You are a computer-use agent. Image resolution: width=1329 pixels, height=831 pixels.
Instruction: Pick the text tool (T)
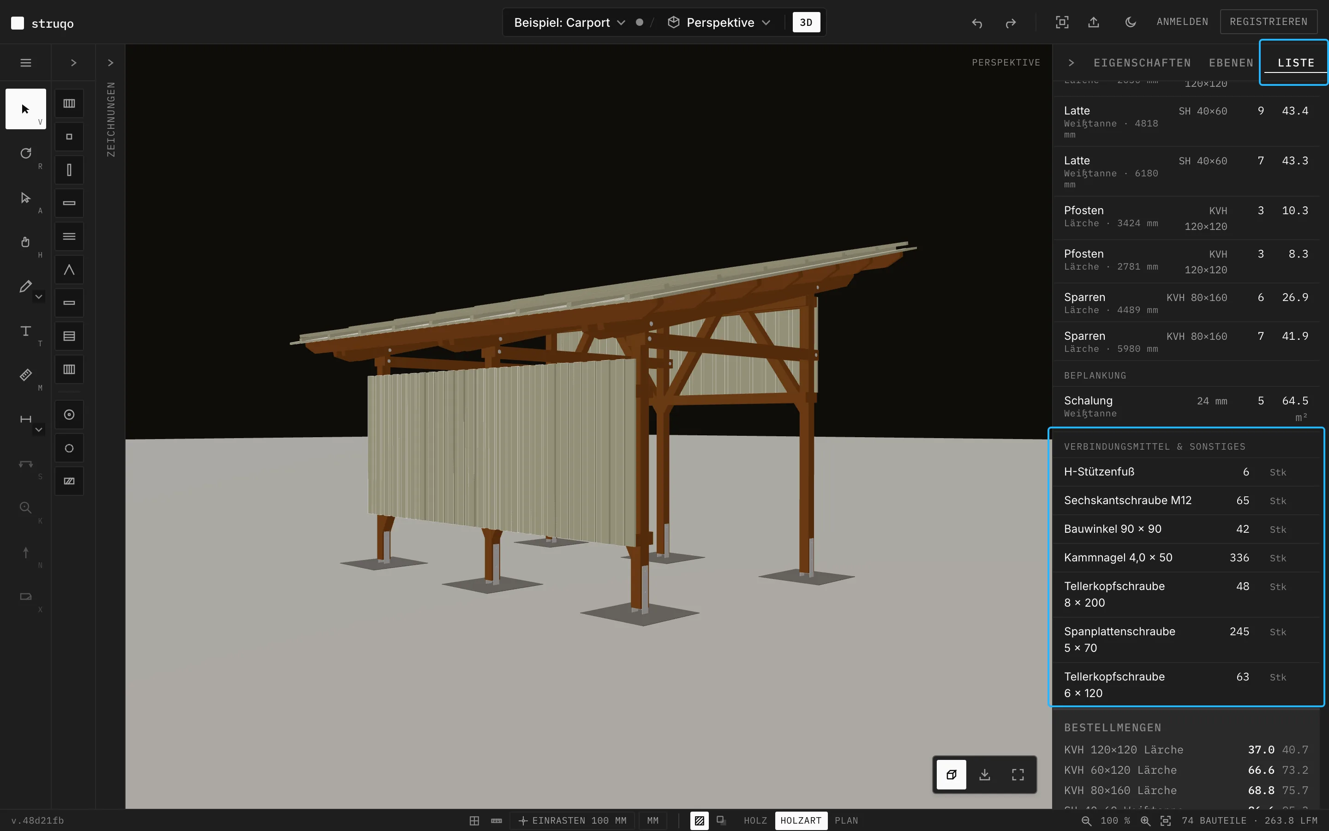tap(26, 331)
